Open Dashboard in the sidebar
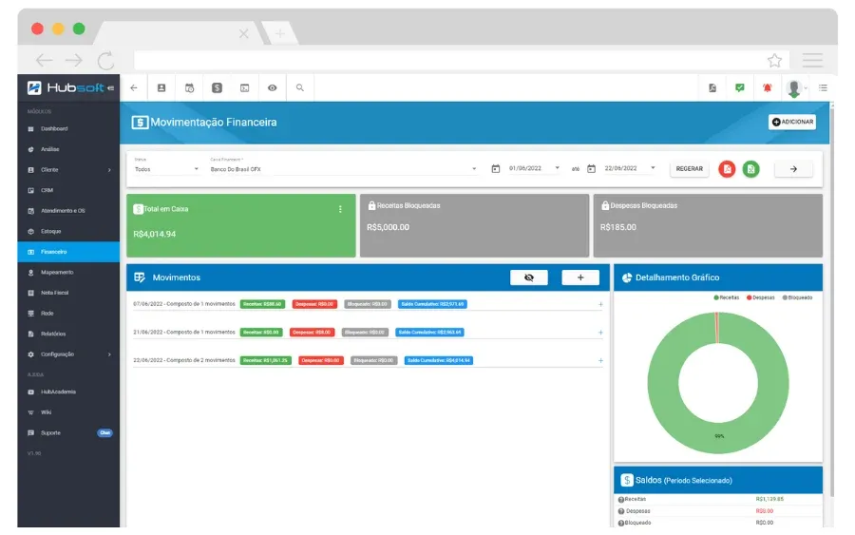 [x=68, y=128]
